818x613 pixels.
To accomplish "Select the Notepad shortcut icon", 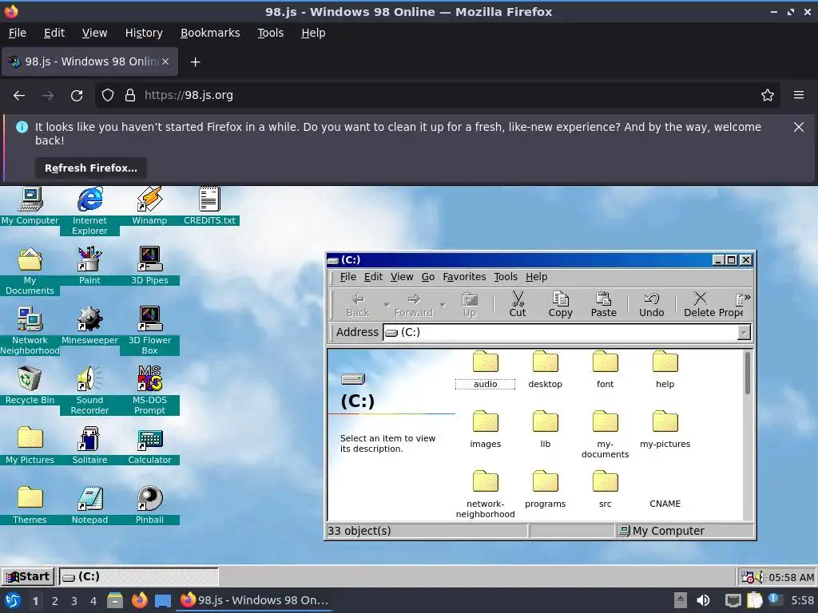I will [89, 505].
